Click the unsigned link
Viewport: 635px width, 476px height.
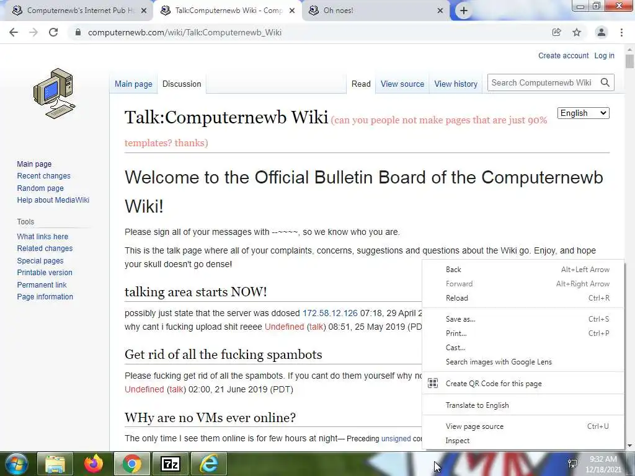(x=396, y=438)
